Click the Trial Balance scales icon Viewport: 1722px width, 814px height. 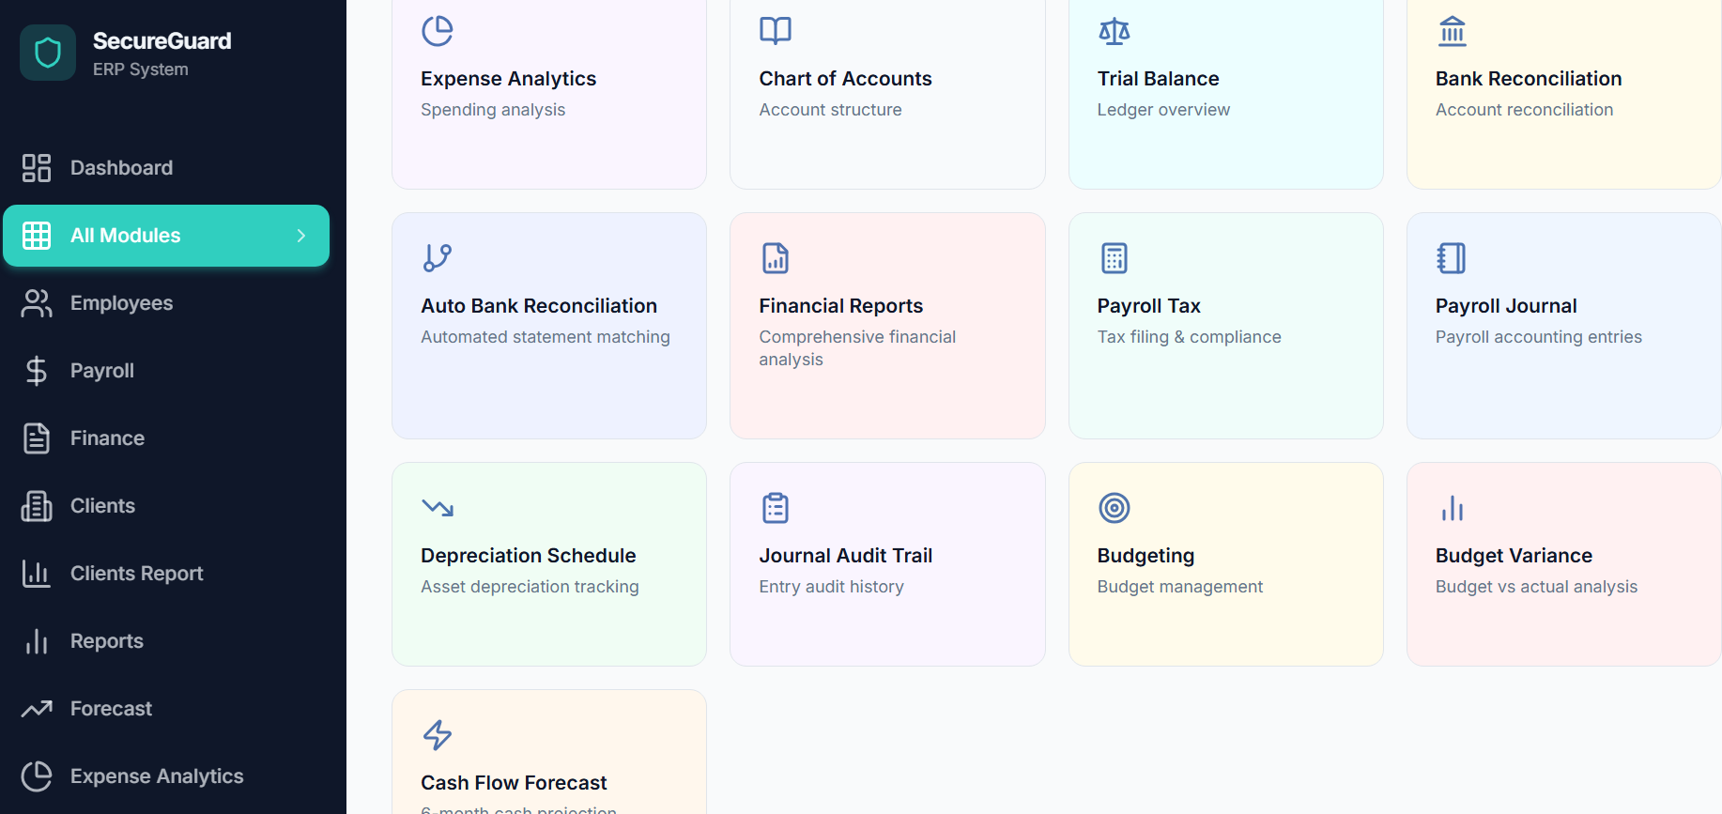click(1115, 31)
